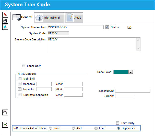
Task: Enable the Labor Only checkbox
Action: click(x=23, y=66)
